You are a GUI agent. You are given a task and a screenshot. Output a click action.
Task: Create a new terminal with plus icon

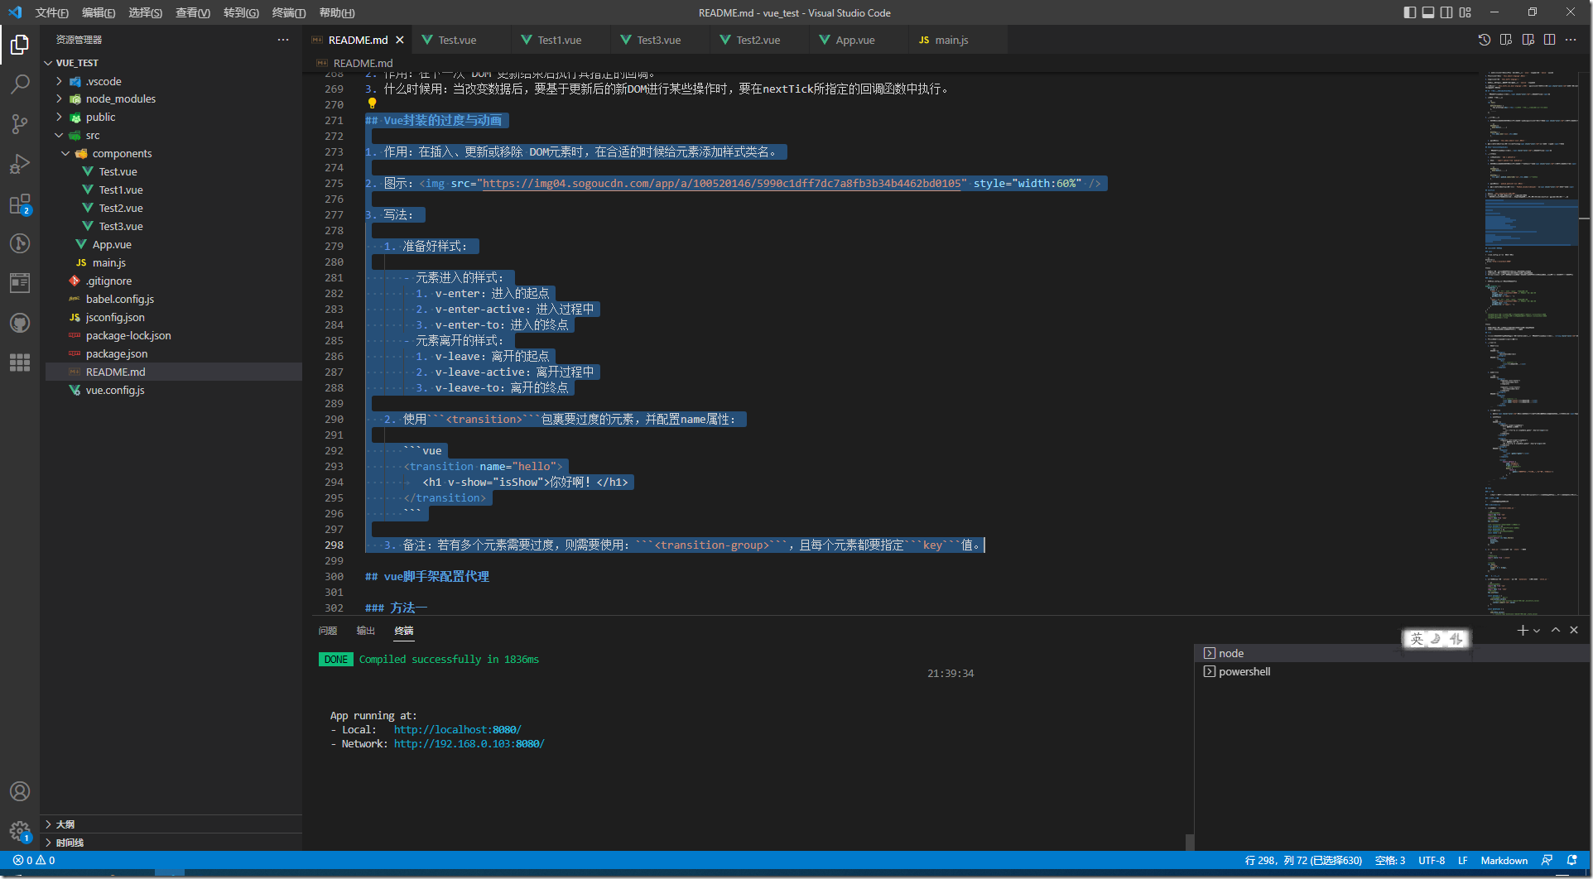coord(1522,631)
